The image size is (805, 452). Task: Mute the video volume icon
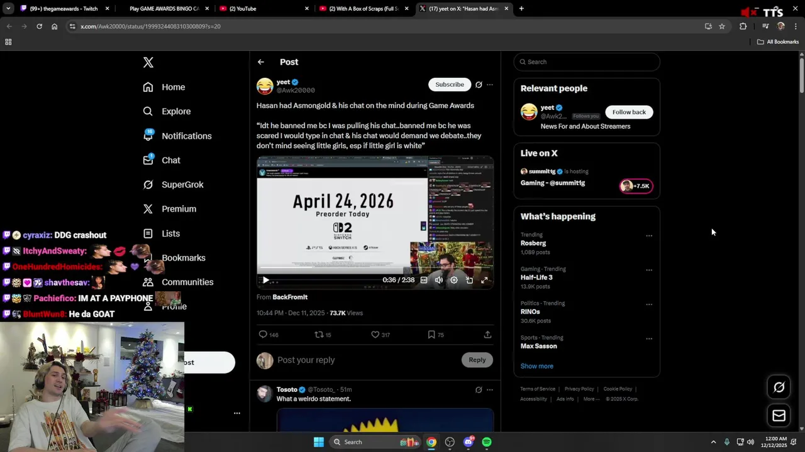tap(439, 280)
